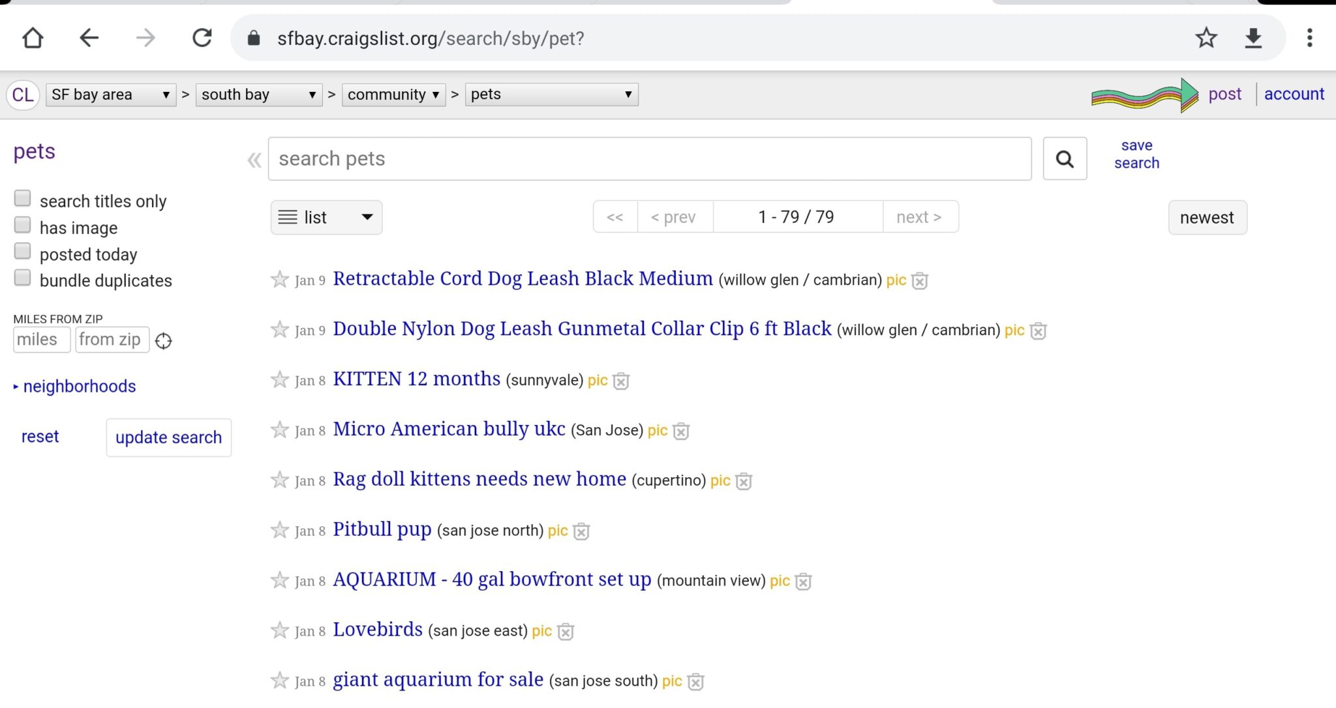Click the pets sidebar heading
1336x708 pixels.
pyautogui.click(x=35, y=151)
